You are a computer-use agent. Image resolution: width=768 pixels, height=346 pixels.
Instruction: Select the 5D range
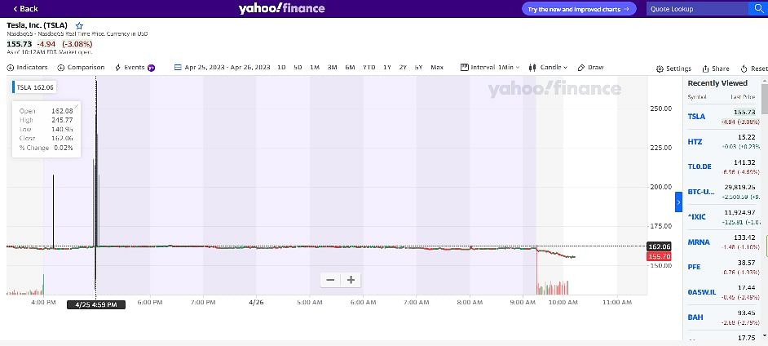(298, 68)
